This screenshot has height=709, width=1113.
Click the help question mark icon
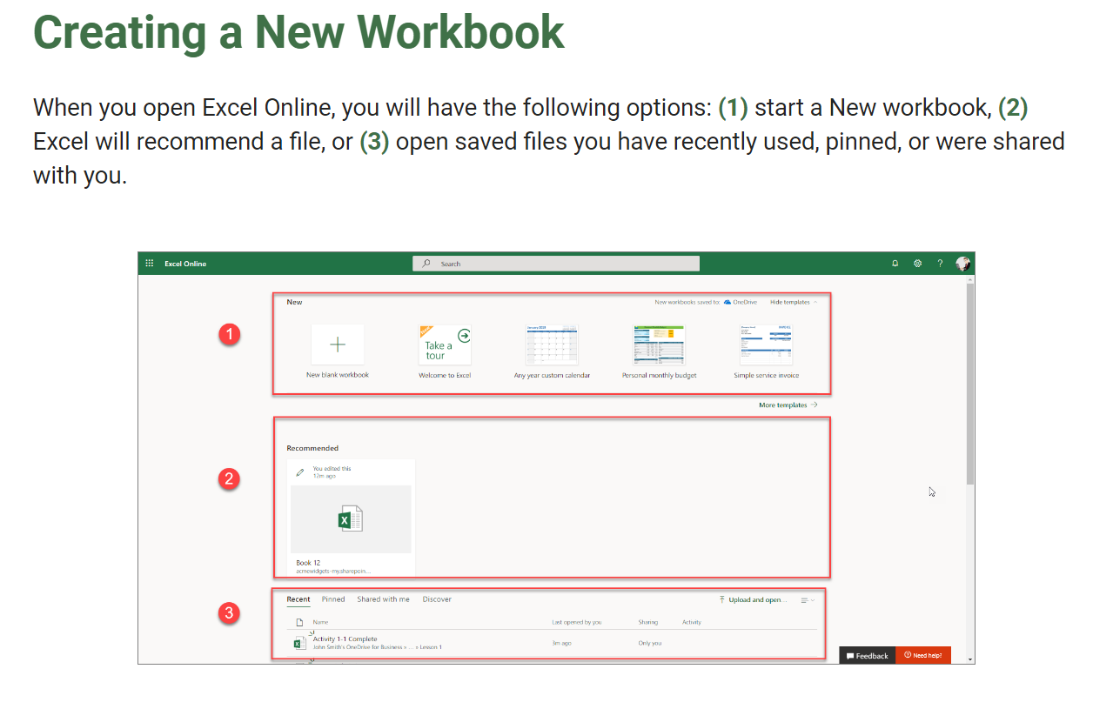pyautogui.click(x=940, y=264)
